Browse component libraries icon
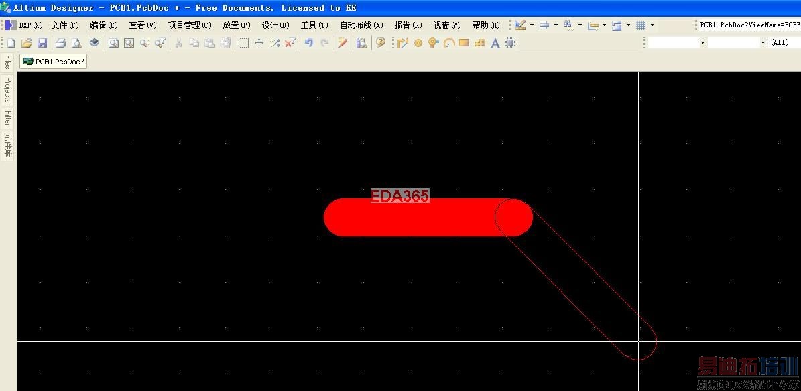This screenshot has height=391, width=801. [x=362, y=43]
